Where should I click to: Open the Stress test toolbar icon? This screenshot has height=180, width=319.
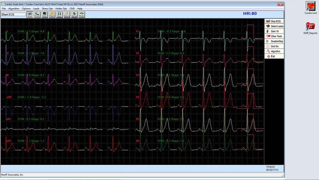click(37, 15)
